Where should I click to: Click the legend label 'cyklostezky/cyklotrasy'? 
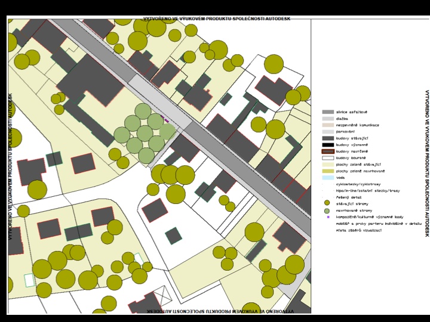[358, 184]
